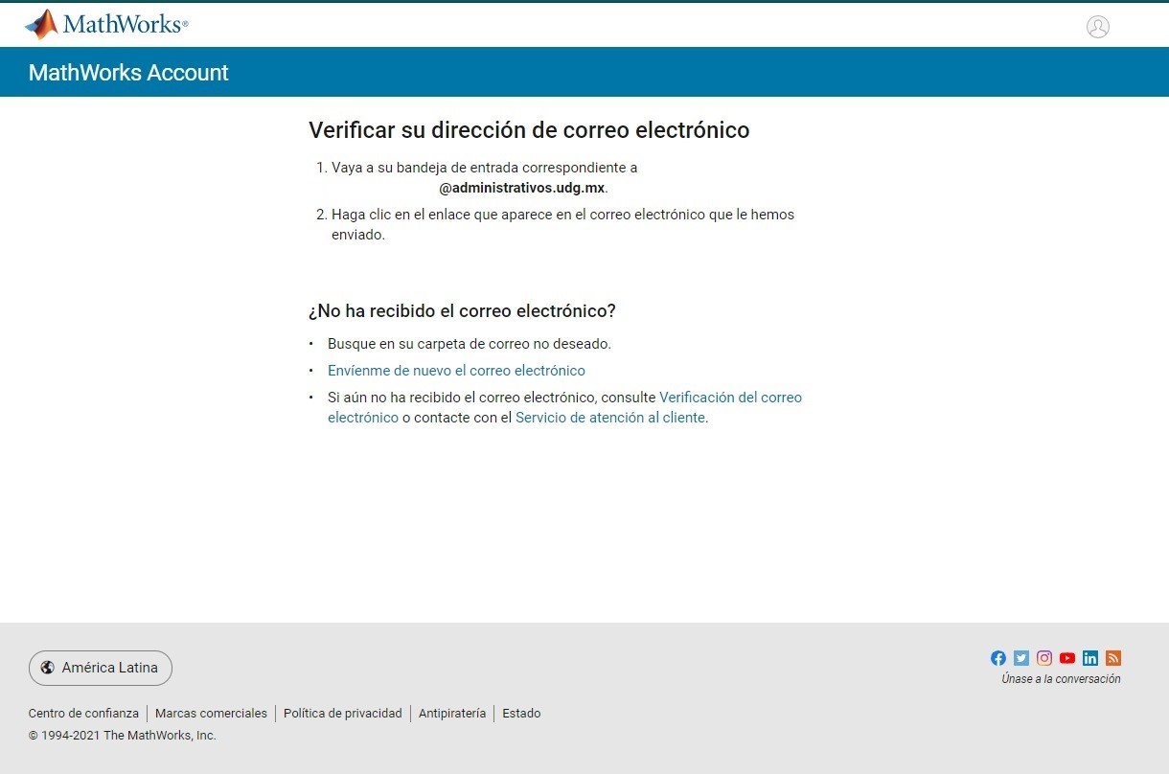Check the Estado footer link
The height and width of the screenshot is (774, 1169).
click(x=521, y=714)
